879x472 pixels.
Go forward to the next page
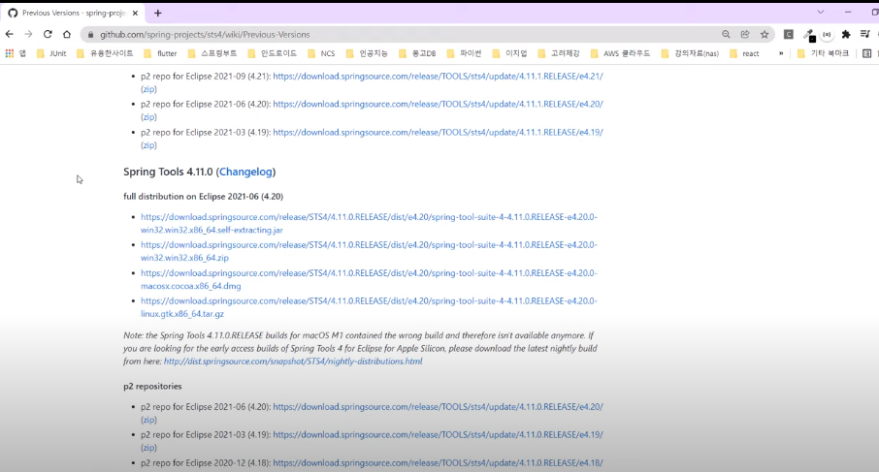[28, 34]
